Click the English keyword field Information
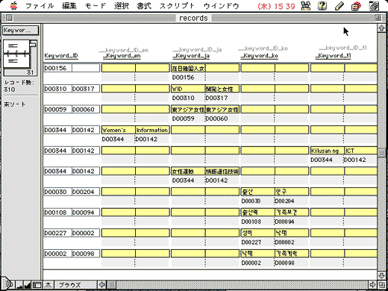 point(152,130)
